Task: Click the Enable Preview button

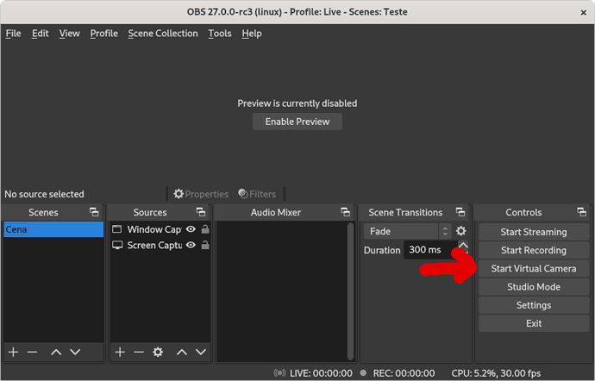Action: (297, 122)
